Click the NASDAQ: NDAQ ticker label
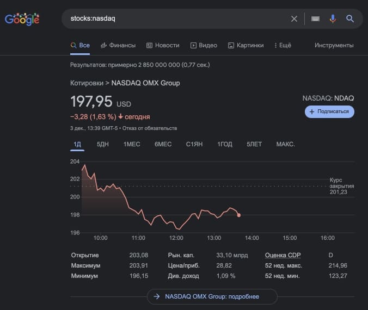Screen dimensions: 368x310 pos(328,98)
